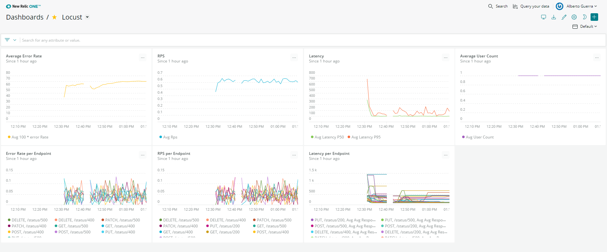Click the calendar icon beside Default

click(x=575, y=26)
